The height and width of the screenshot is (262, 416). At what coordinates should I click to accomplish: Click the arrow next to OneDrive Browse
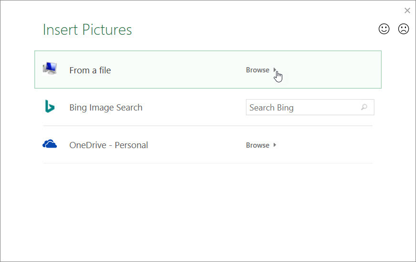coord(275,145)
